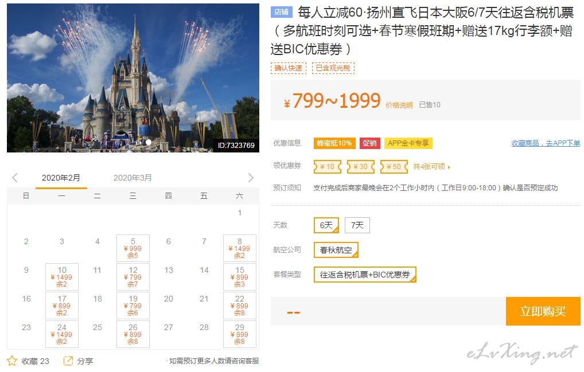Click 如需预订更多人数请咨询客服 note
Image resolution: width=584 pixels, height=372 pixels.
click(213, 361)
